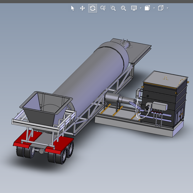The height and width of the screenshot is (193, 193).
Task: Expand the display settings dropdown arrow
Action: point(141,8)
